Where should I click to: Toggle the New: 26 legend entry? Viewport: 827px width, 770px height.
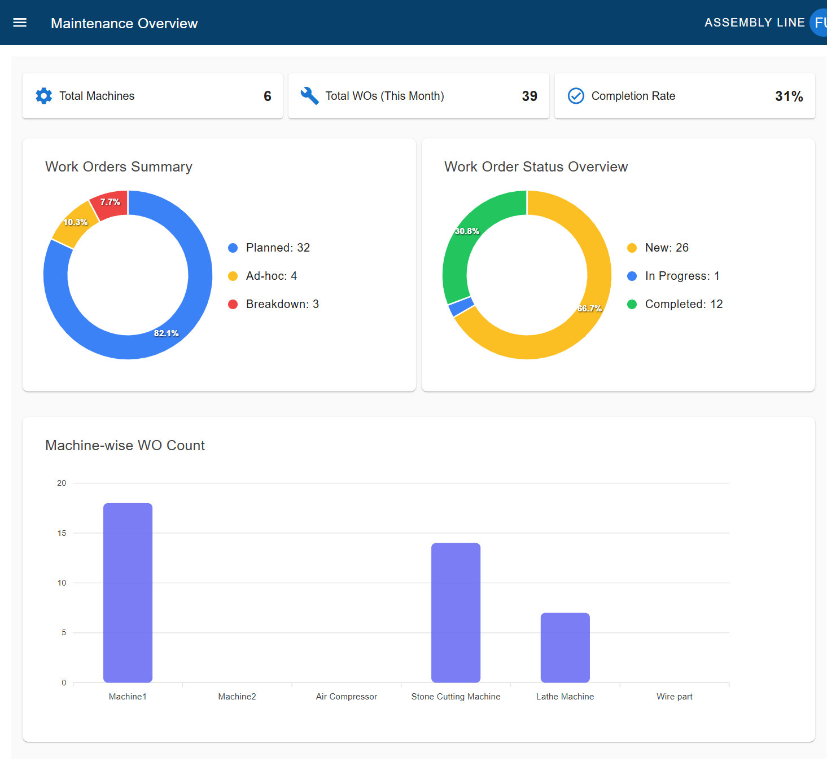pyautogui.click(x=666, y=248)
